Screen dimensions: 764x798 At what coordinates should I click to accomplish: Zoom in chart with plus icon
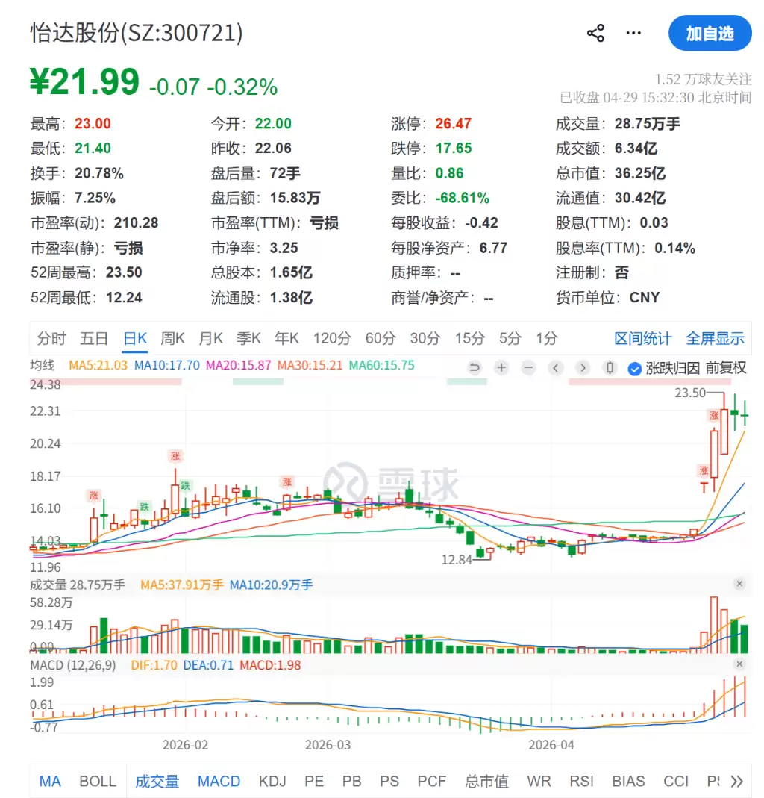tap(501, 367)
